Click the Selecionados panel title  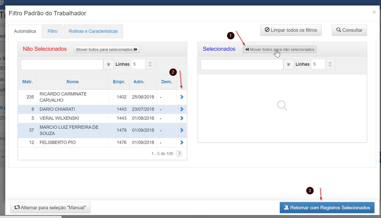pyautogui.click(x=219, y=49)
